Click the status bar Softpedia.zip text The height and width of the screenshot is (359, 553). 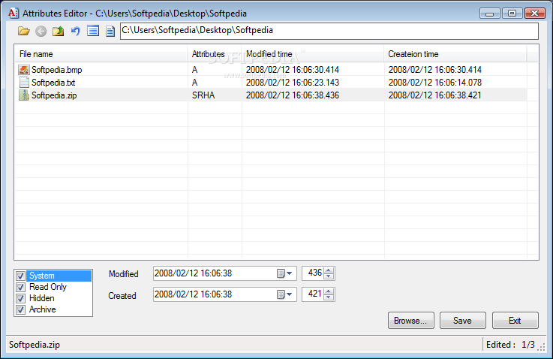pyautogui.click(x=35, y=345)
